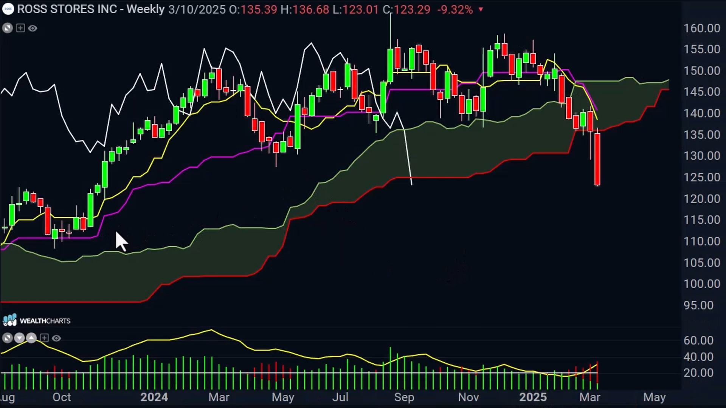The image size is (726, 408).
Task: Click the 150.00 price axis label
Action: click(x=702, y=71)
